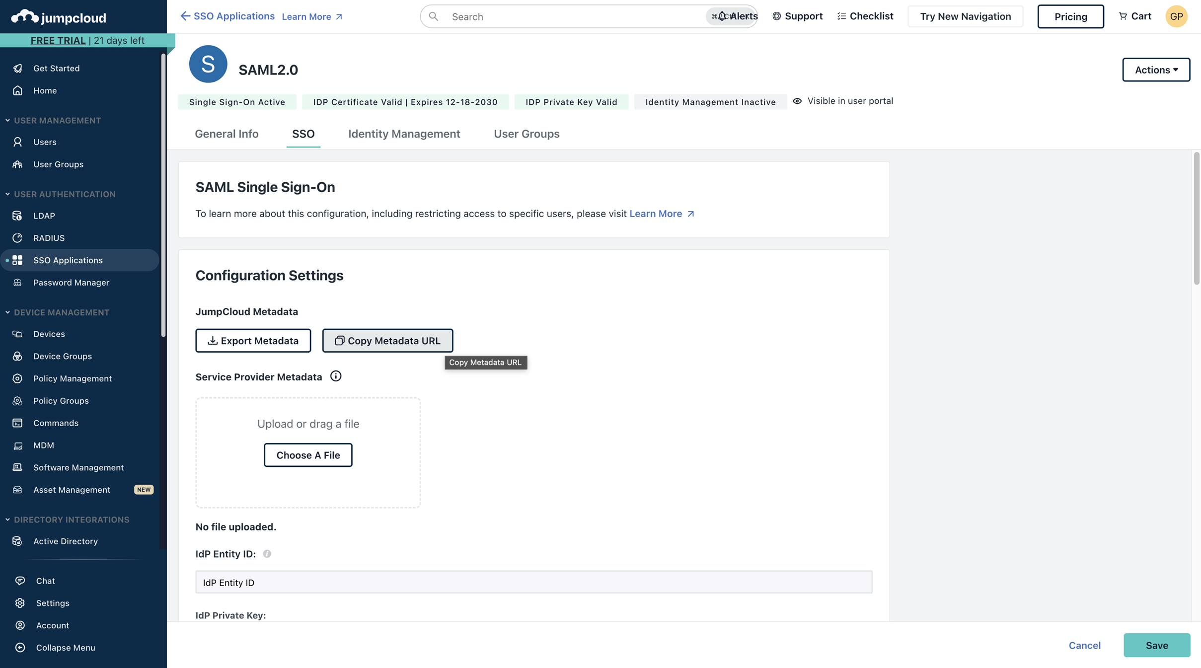Click the blue SAML2.0 application logo
Screen dimensions: 1201x668
click(208, 64)
